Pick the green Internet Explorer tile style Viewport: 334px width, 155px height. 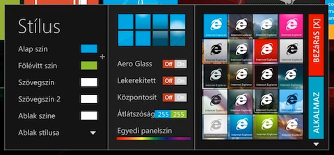(266, 127)
